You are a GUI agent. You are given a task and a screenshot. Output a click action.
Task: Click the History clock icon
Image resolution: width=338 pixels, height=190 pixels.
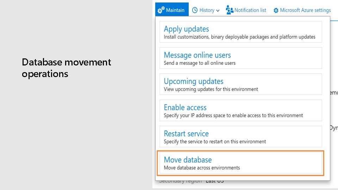tap(195, 10)
